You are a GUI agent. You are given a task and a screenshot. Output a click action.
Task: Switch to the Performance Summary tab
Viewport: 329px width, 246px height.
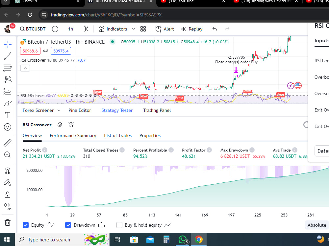pos(73,135)
